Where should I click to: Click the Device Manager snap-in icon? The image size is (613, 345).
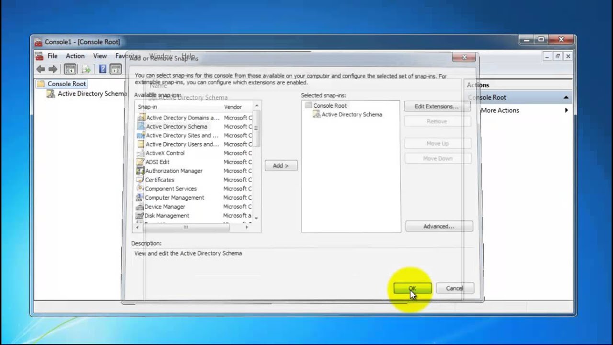point(140,207)
